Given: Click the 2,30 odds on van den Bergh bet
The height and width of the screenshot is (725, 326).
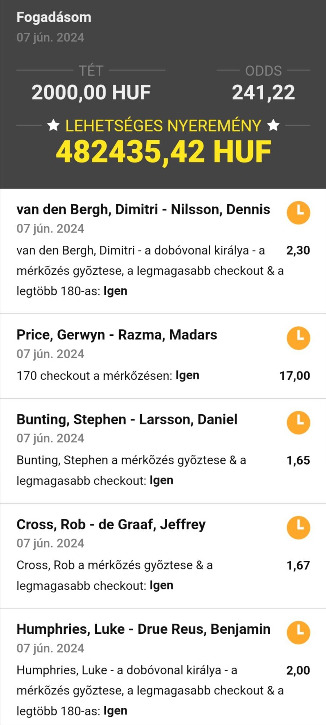Looking at the screenshot, I should [298, 250].
